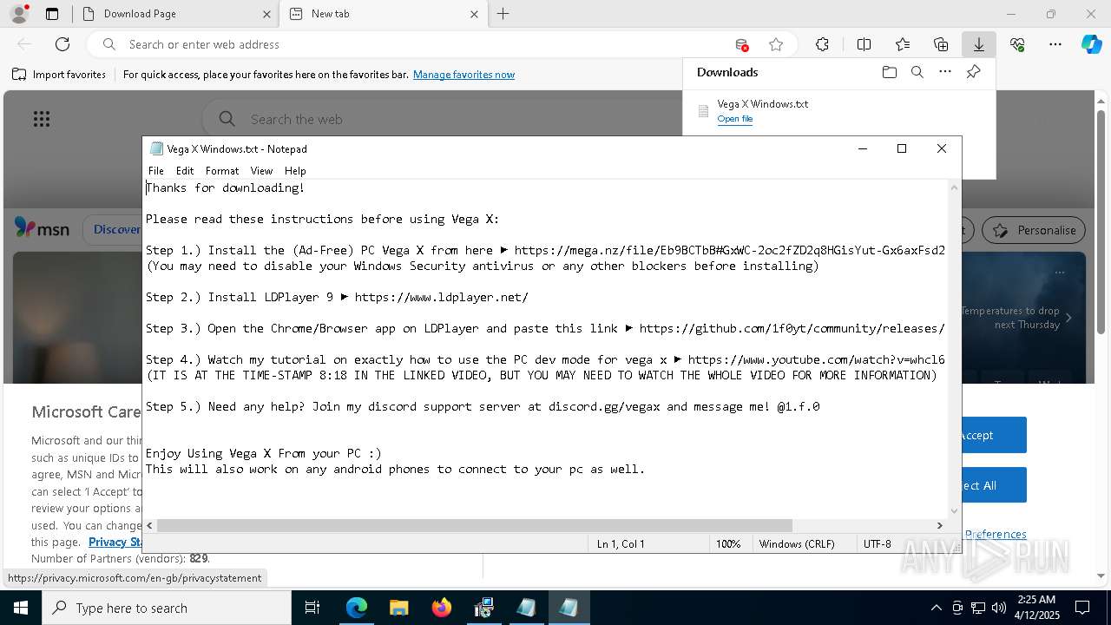Viewport: 1111px width, 625px height.
Task: Search downloads with magnifier icon
Action: coord(917,72)
